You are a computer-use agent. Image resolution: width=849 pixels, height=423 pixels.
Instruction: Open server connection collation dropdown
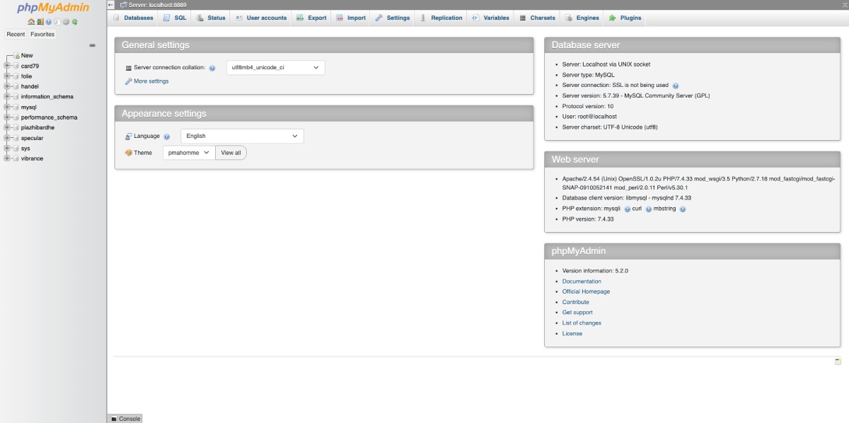(275, 68)
